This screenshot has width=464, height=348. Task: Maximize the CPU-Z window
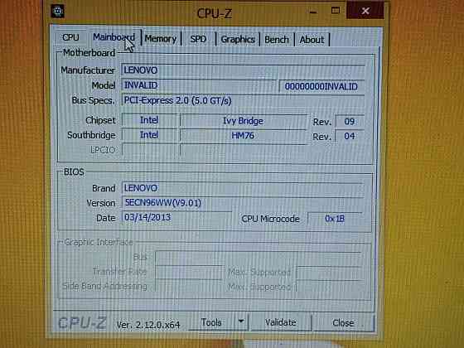336,11
